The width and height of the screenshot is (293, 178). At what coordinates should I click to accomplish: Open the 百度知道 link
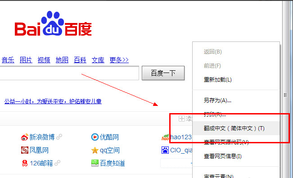(113, 163)
